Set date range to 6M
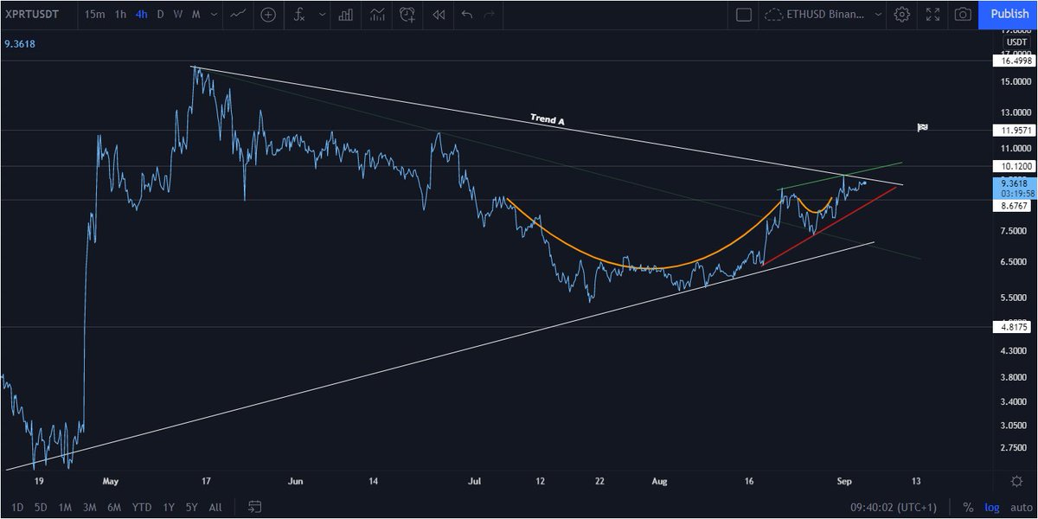The image size is (1038, 519). 115,507
